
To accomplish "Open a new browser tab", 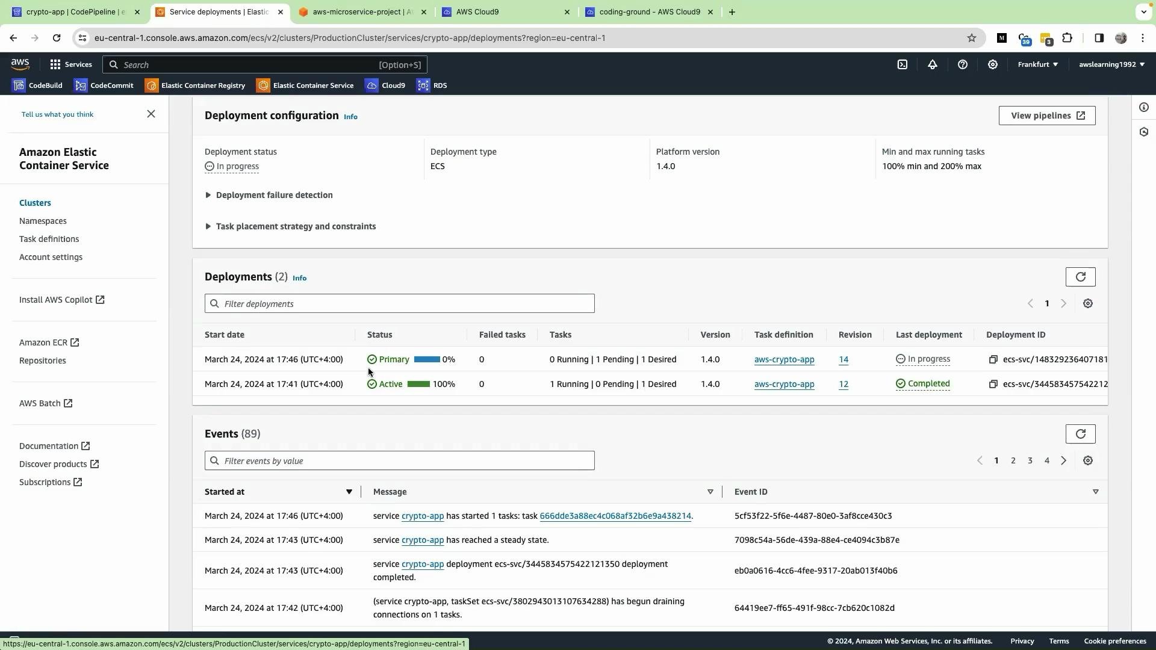I will (732, 12).
